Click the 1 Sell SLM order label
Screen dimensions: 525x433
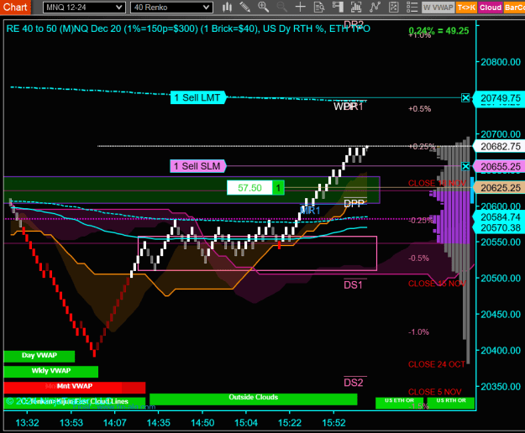tap(198, 166)
